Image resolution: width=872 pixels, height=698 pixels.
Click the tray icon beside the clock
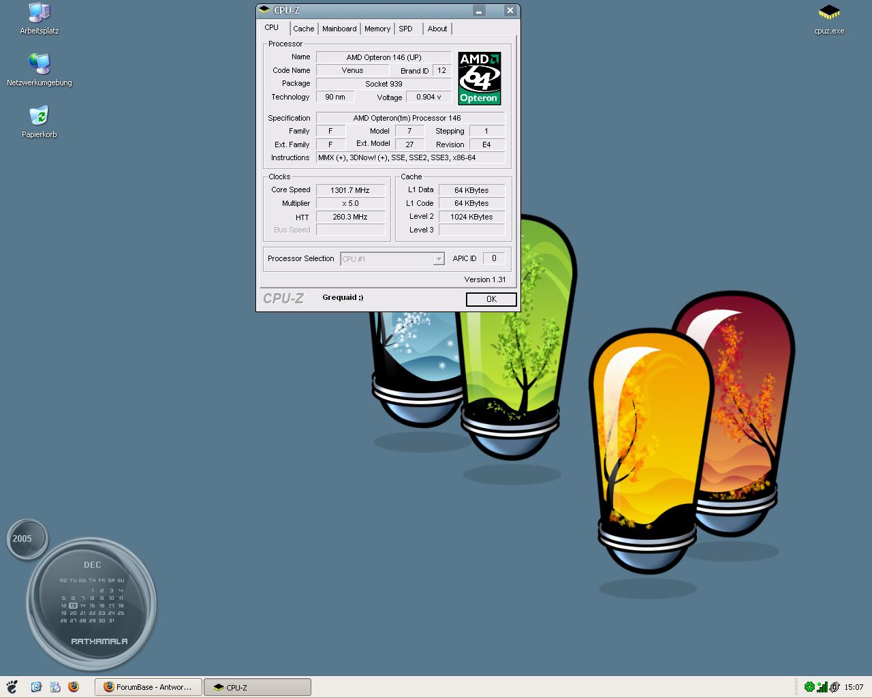pyautogui.click(x=835, y=687)
